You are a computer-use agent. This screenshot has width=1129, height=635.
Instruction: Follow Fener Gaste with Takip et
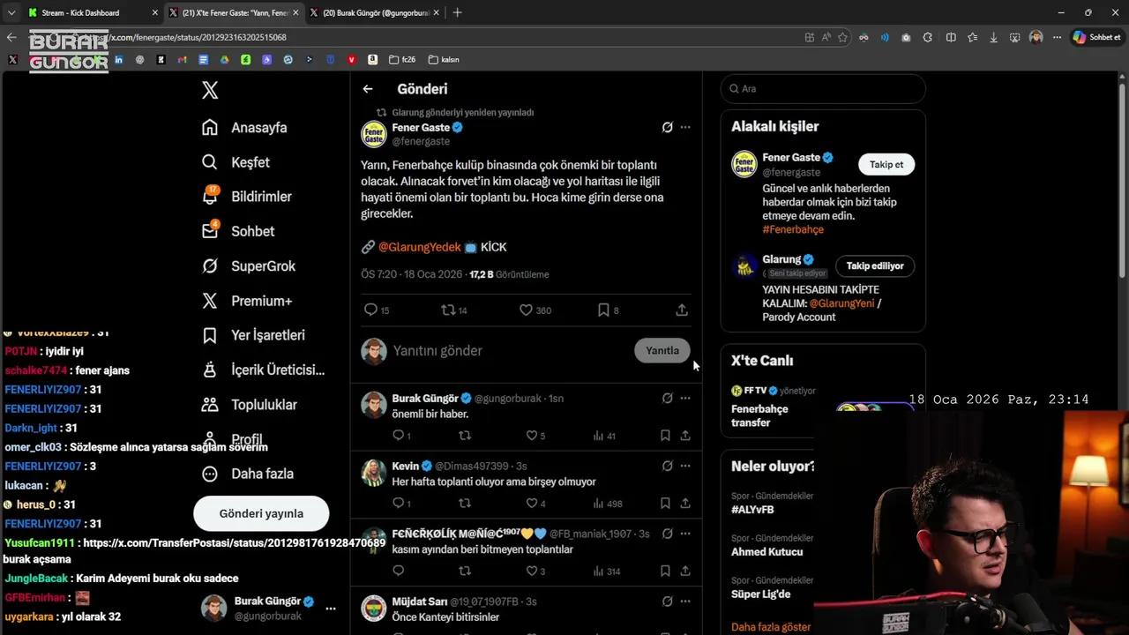pyautogui.click(x=886, y=165)
